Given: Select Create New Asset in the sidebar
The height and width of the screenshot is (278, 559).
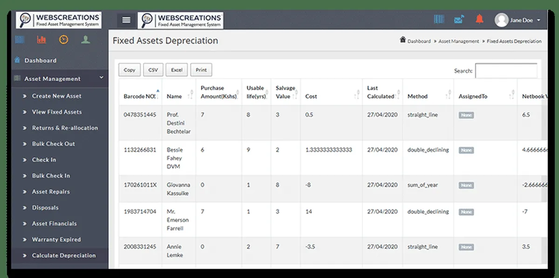Looking at the screenshot, I should pos(56,96).
